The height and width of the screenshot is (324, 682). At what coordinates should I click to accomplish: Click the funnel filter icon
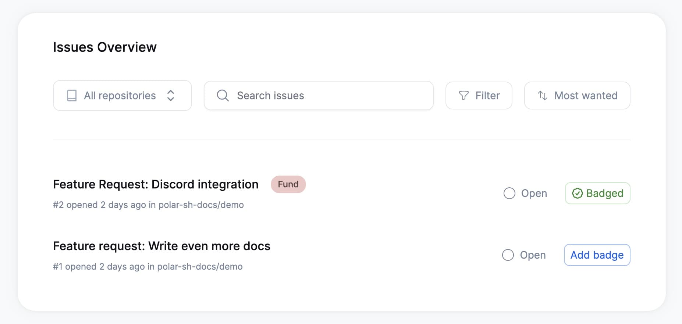[464, 96]
